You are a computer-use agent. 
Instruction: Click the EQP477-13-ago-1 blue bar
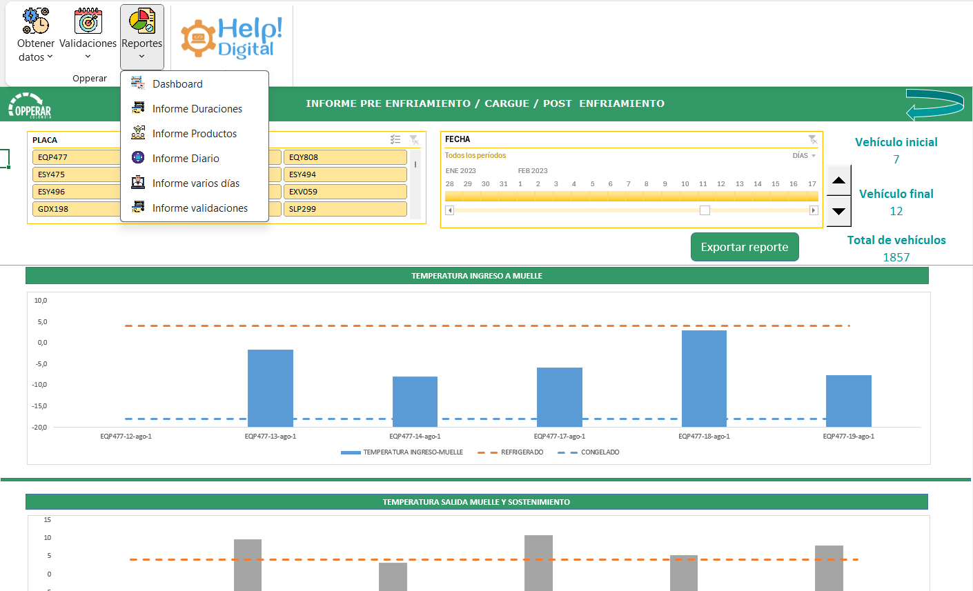coord(271,388)
